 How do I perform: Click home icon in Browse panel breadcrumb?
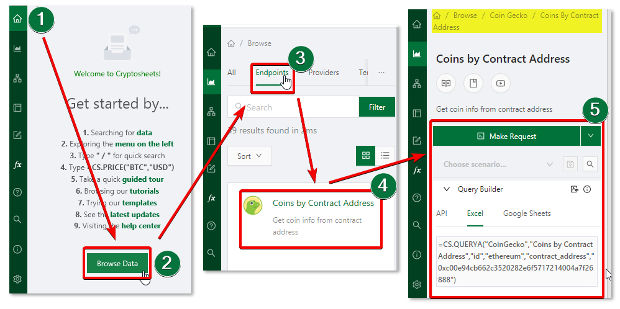click(231, 43)
